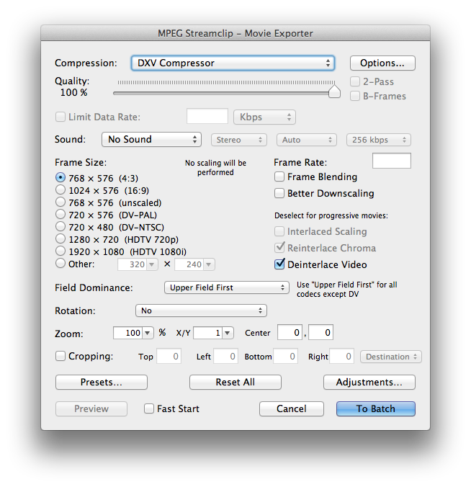Viewport: 471px width, 487px height.
Task: Enable the Fast Start checkbox
Action: [149, 408]
